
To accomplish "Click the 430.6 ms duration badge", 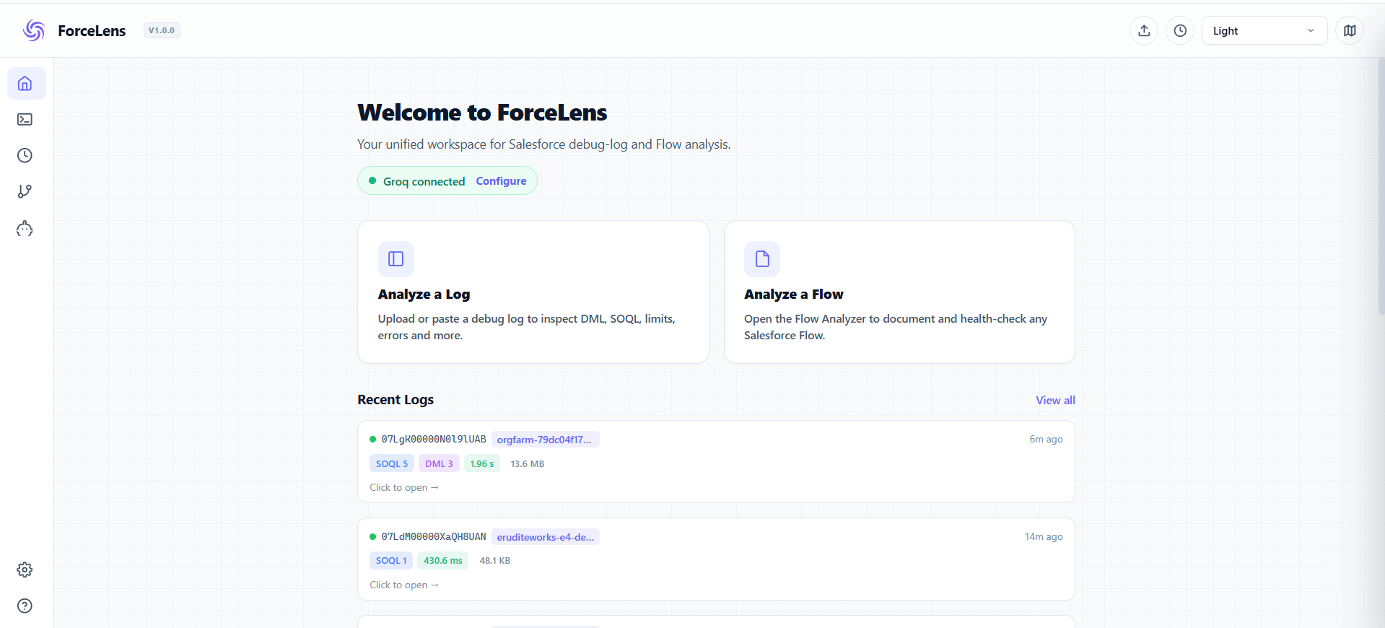I will coord(443,561).
